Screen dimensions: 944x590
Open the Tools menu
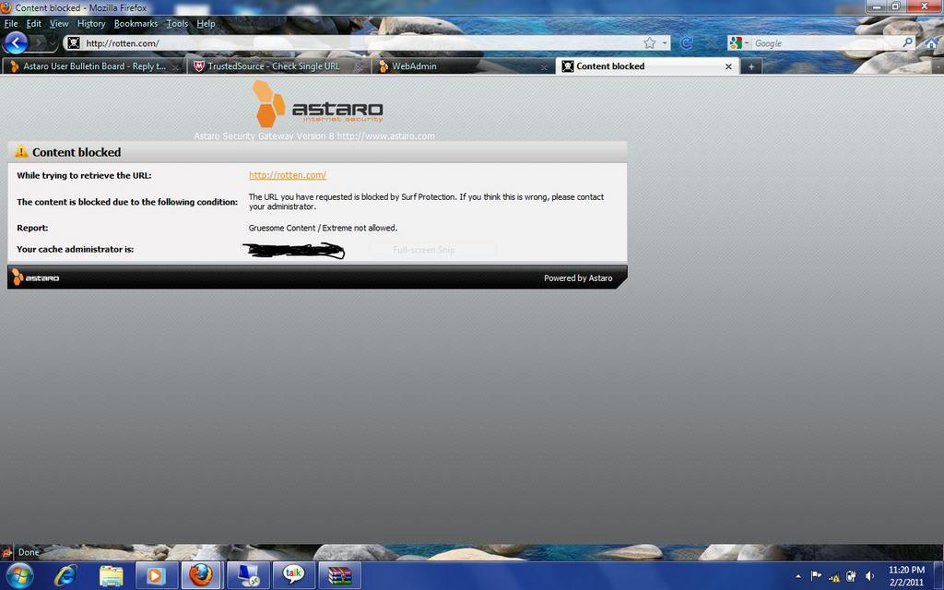tap(177, 23)
